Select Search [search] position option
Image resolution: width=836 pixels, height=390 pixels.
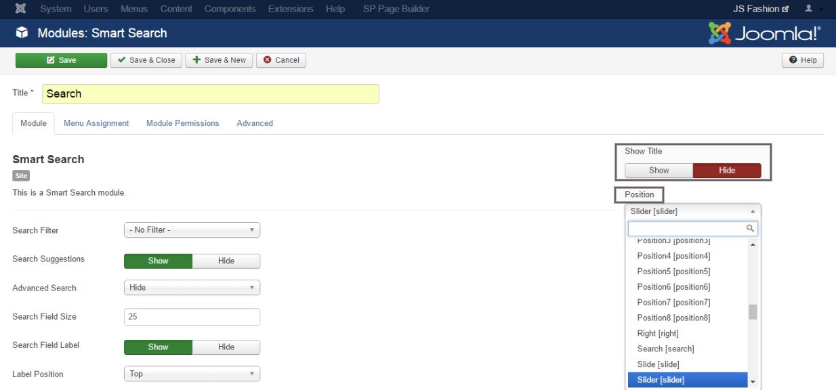click(687, 349)
